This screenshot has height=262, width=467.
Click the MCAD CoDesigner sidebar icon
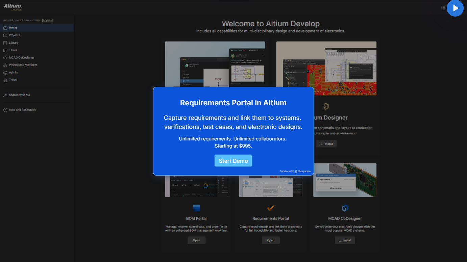click(5, 58)
